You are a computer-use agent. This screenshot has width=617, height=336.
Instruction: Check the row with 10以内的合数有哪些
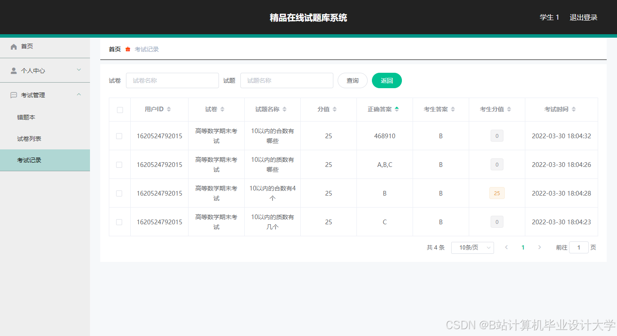click(119, 136)
